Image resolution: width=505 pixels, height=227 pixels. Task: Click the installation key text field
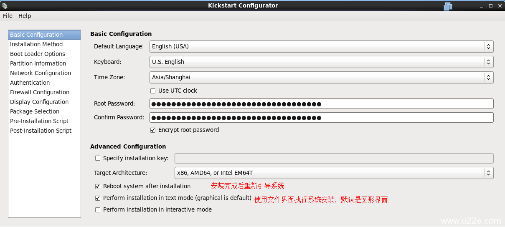pyautogui.click(x=334, y=158)
